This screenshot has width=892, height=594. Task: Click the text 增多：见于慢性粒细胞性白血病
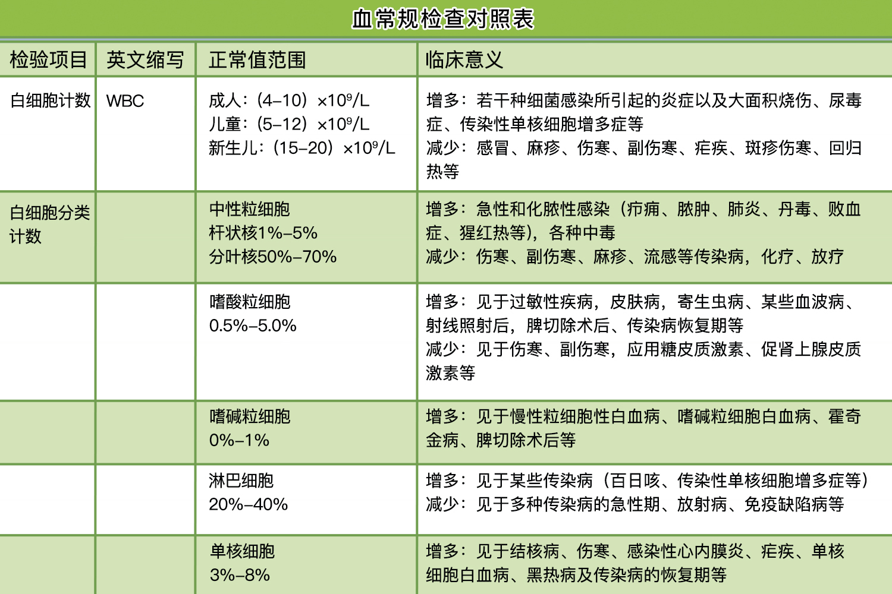543,416
